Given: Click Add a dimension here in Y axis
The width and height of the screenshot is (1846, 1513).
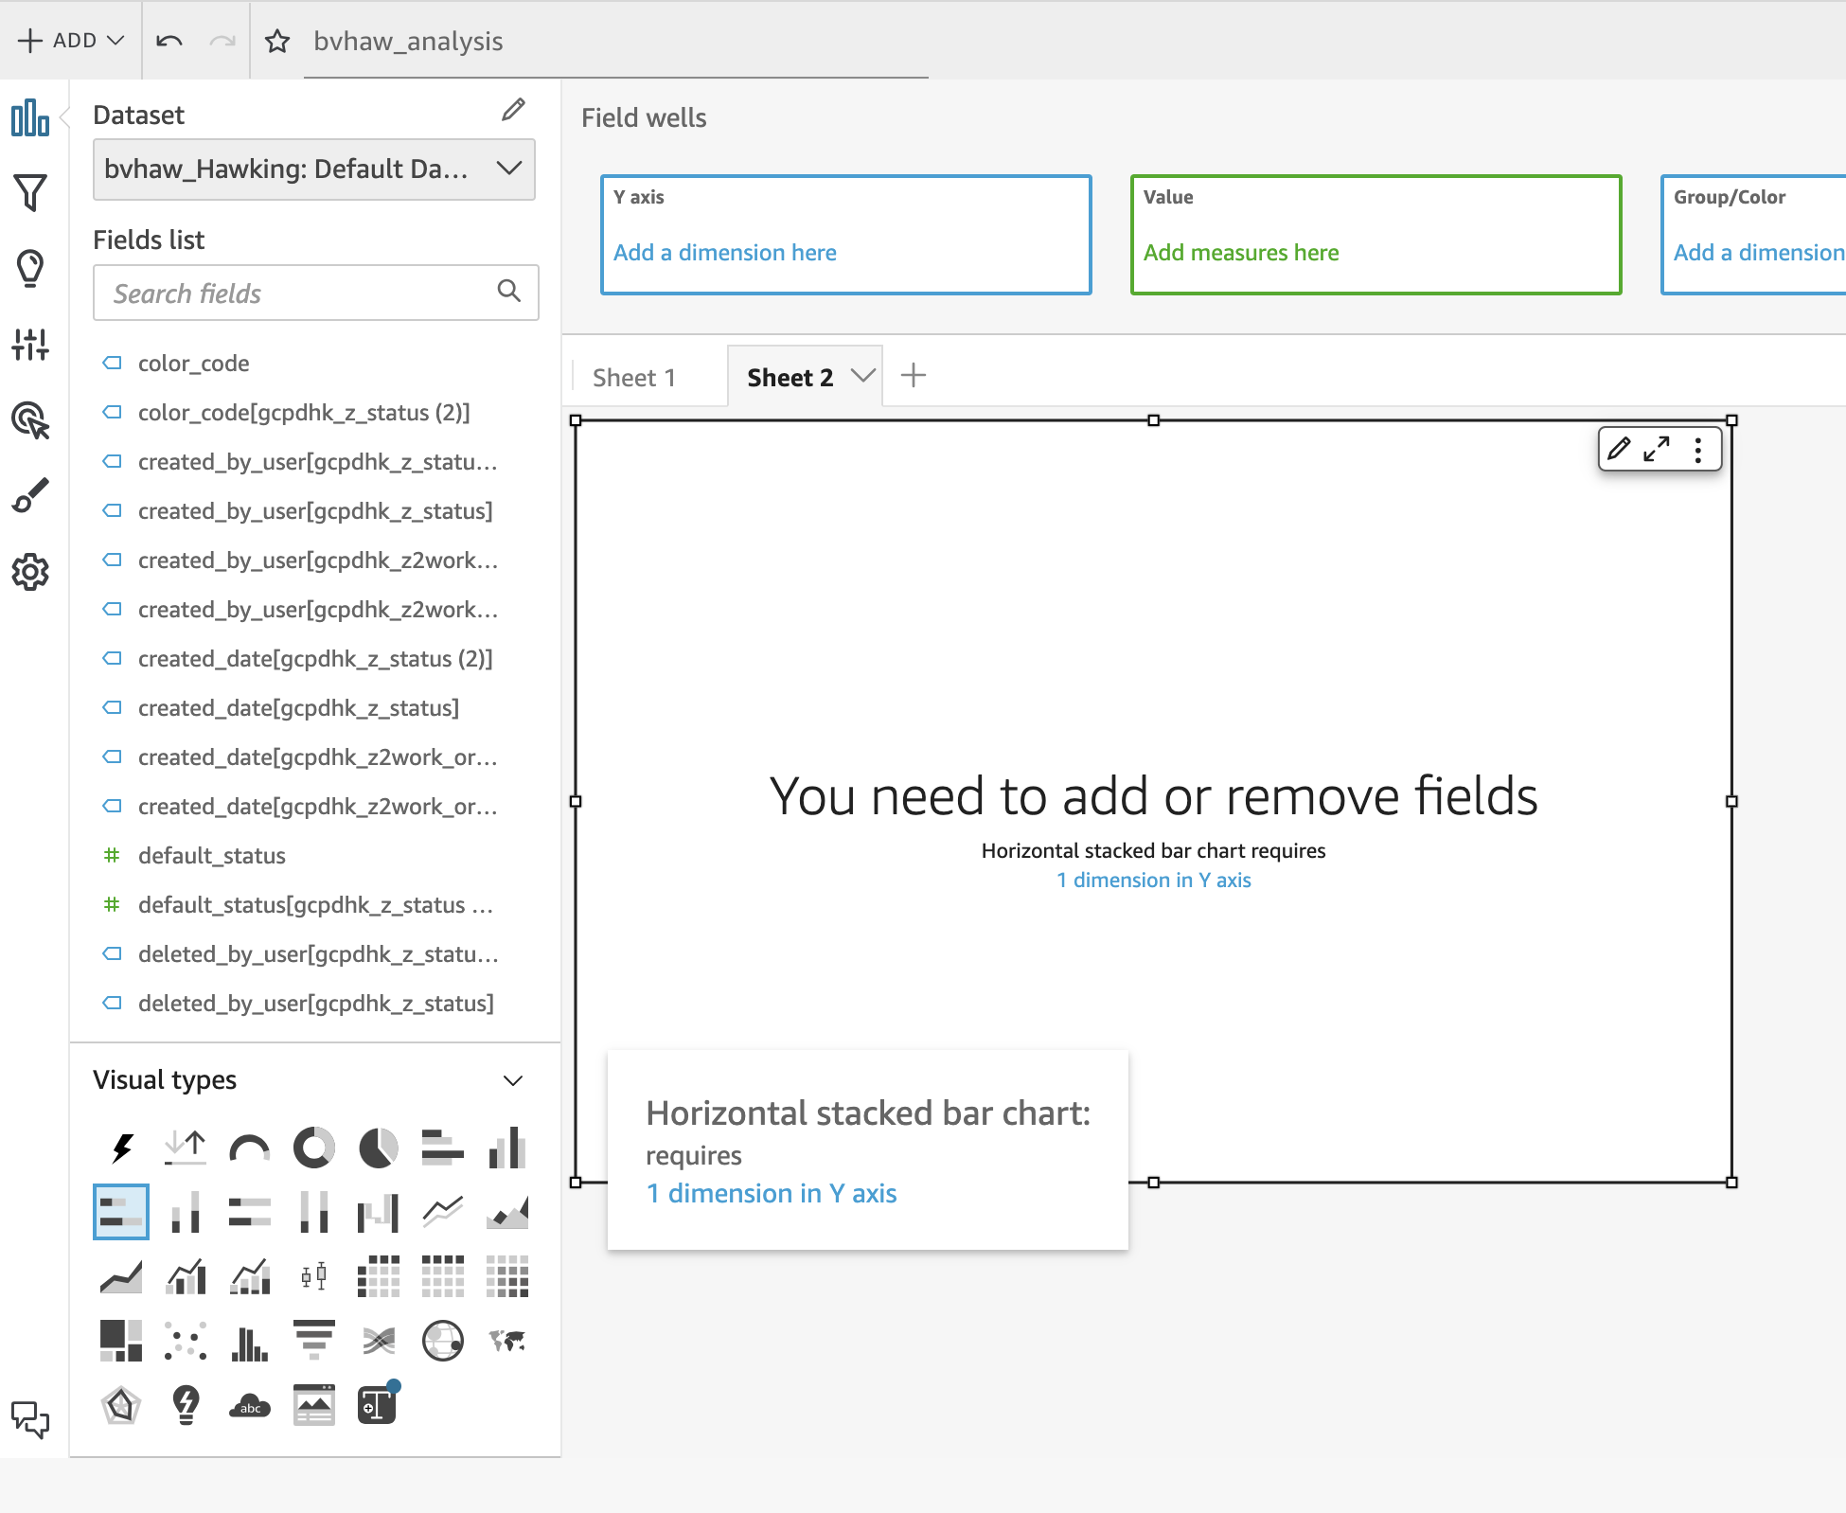Looking at the screenshot, I should (x=725, y=253).
